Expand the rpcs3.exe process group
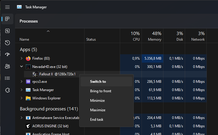This screenshot has width=218, height=135. coord(22,82)
